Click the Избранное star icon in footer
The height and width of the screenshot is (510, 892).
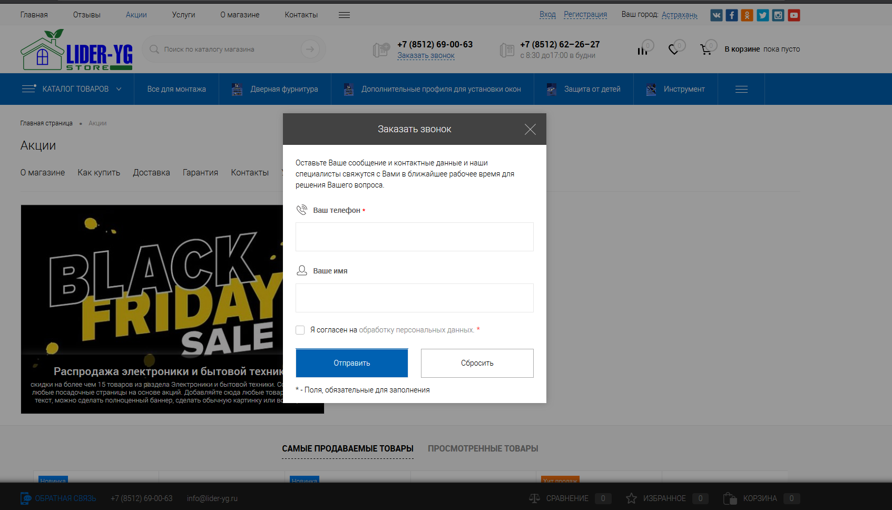(631, 498)
